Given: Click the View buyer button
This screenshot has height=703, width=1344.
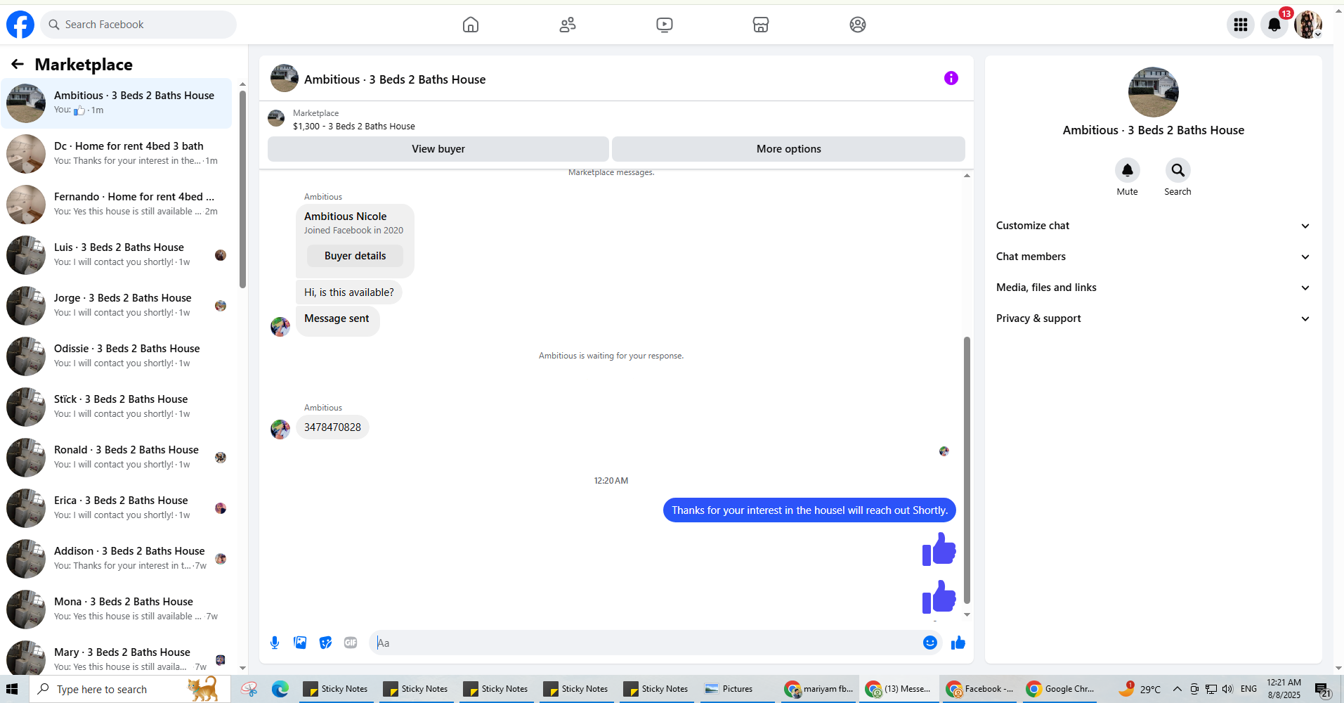Looking at the screenshot, I should [x=438, y=149].
